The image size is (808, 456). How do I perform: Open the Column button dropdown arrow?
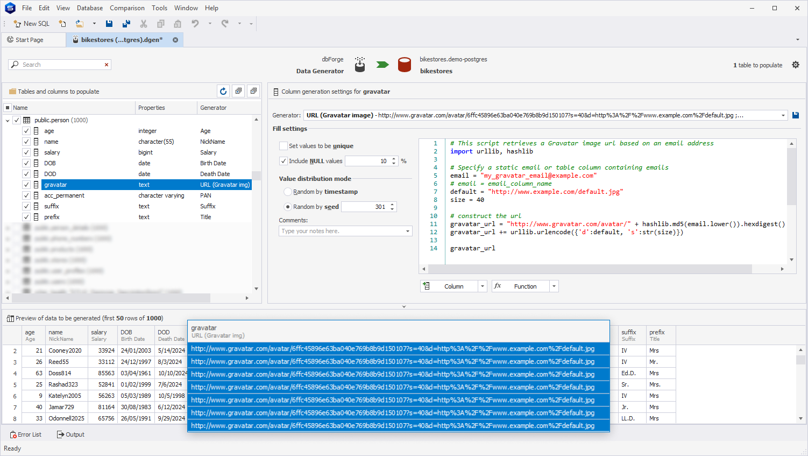(x=483, y=286)
